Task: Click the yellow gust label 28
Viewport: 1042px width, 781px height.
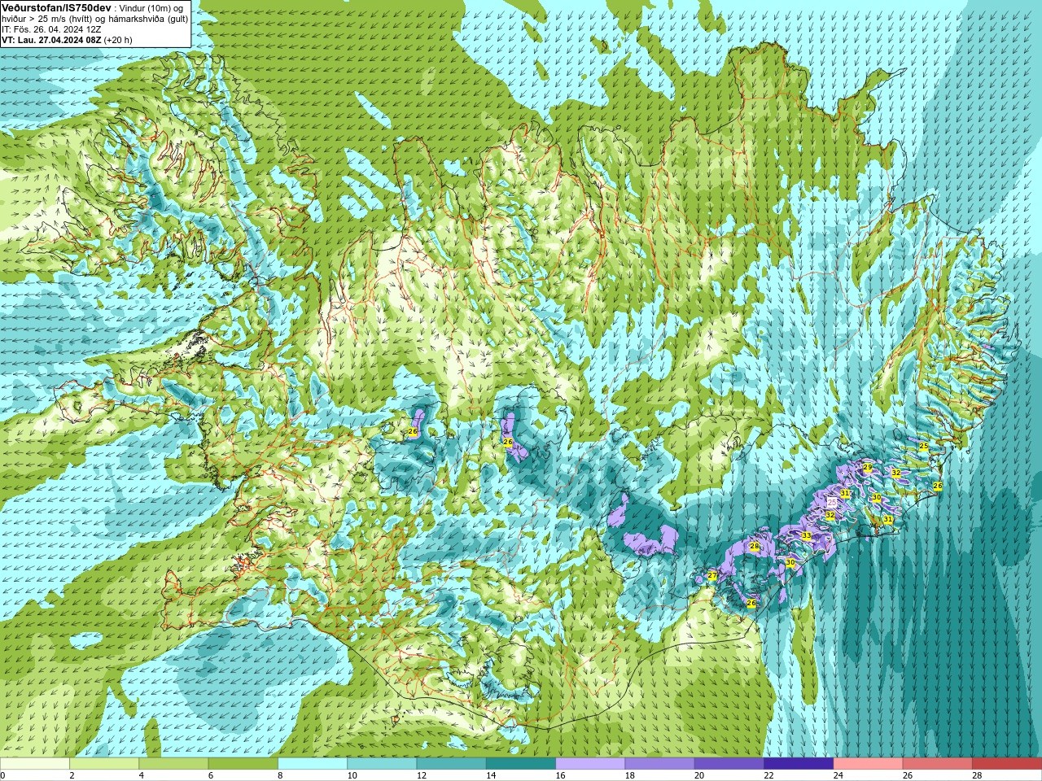Action: 754,547
